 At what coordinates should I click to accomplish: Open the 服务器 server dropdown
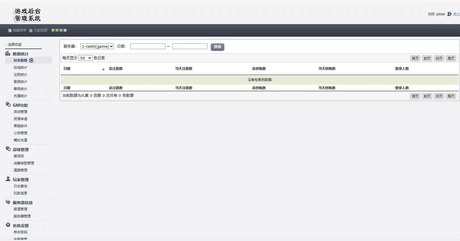coord(97,46)
